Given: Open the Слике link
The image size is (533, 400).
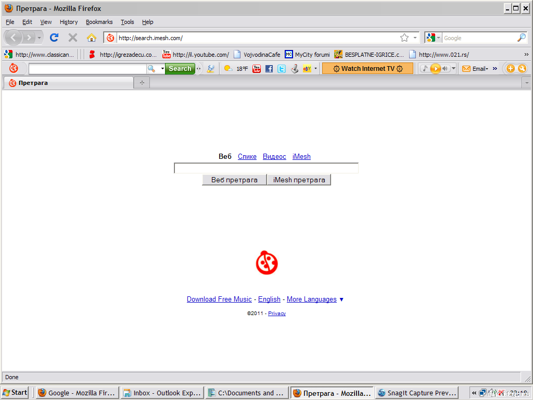Looking at the screenshot, I should 247,156.
